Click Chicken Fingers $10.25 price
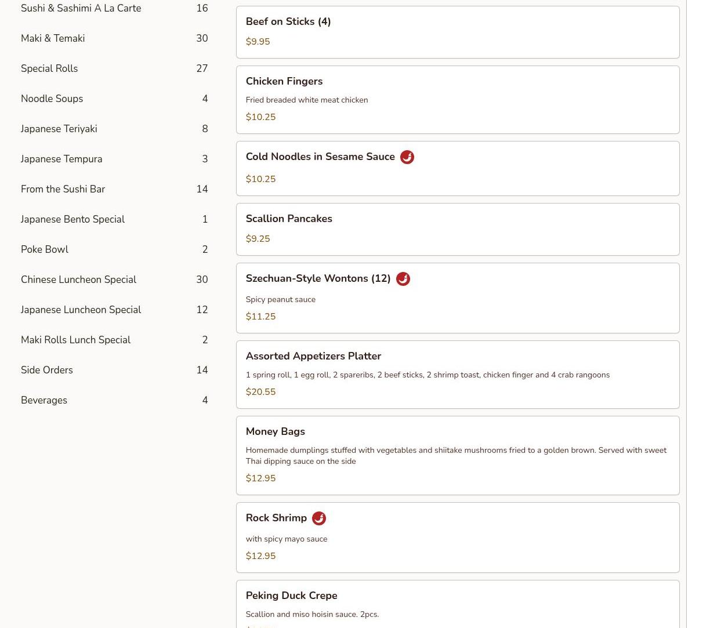This screenshot has width=710, height=628. tap(260, 117)
